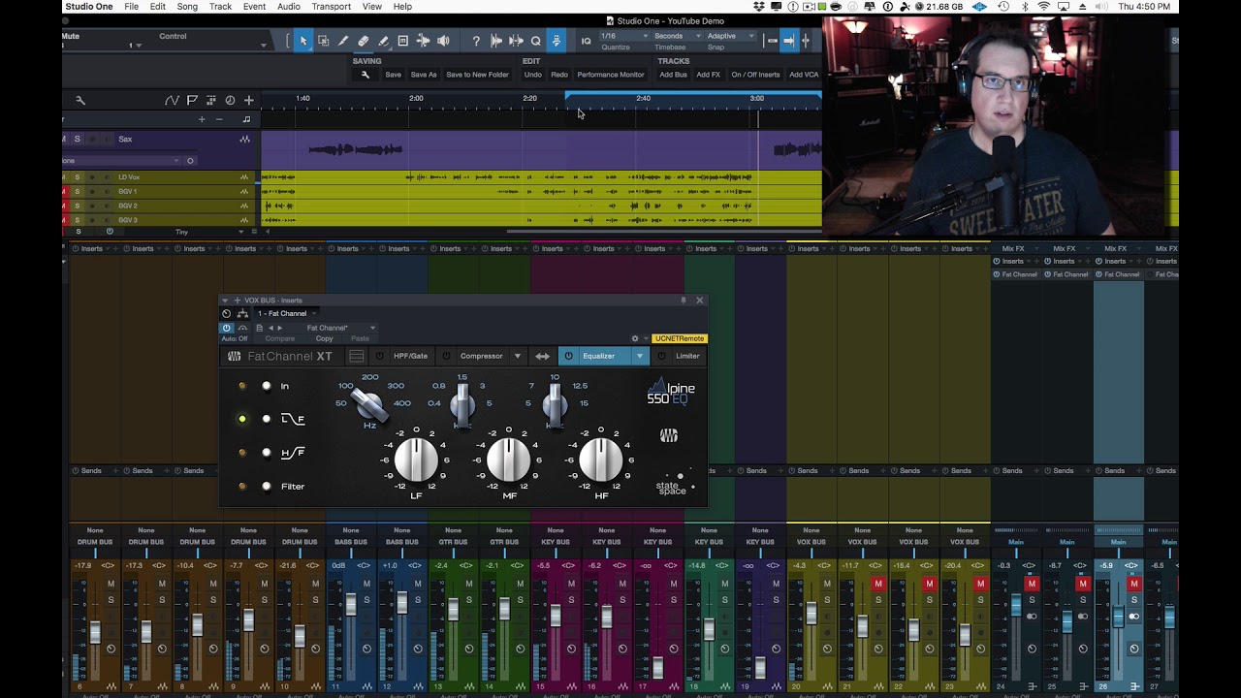Open the File menu
The width and height of the screenshot is (1241, 698).
pyautogui.click(x=131, y=7)
